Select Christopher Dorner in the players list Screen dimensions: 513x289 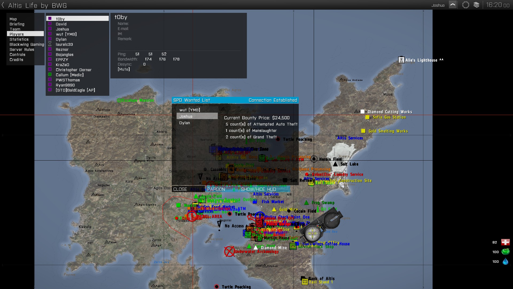click(x=73, y=70)
